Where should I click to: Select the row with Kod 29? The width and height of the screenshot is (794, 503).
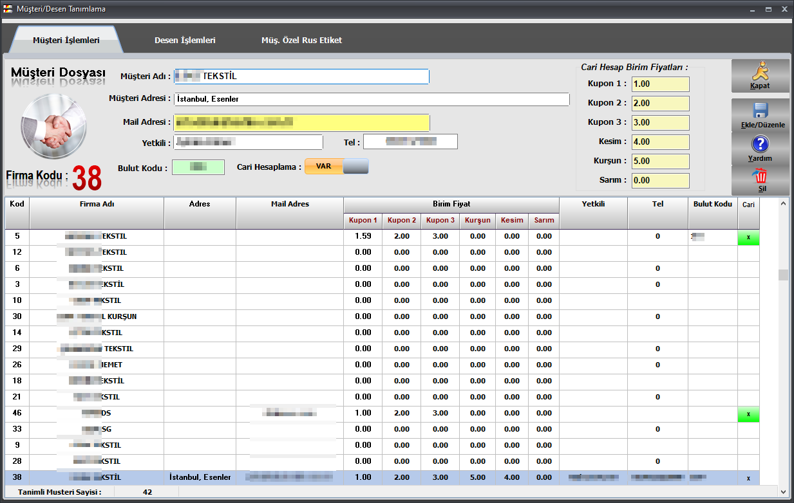tap(383, 349)
